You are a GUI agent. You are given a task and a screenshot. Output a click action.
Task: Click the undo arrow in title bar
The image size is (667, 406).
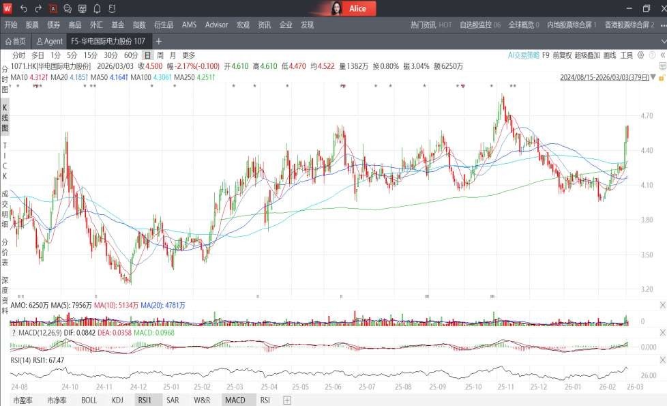tap(24, 9)
